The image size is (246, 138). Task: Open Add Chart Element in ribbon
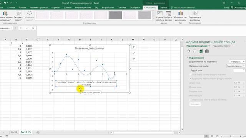pyautogui.click(x=5, y=16)
